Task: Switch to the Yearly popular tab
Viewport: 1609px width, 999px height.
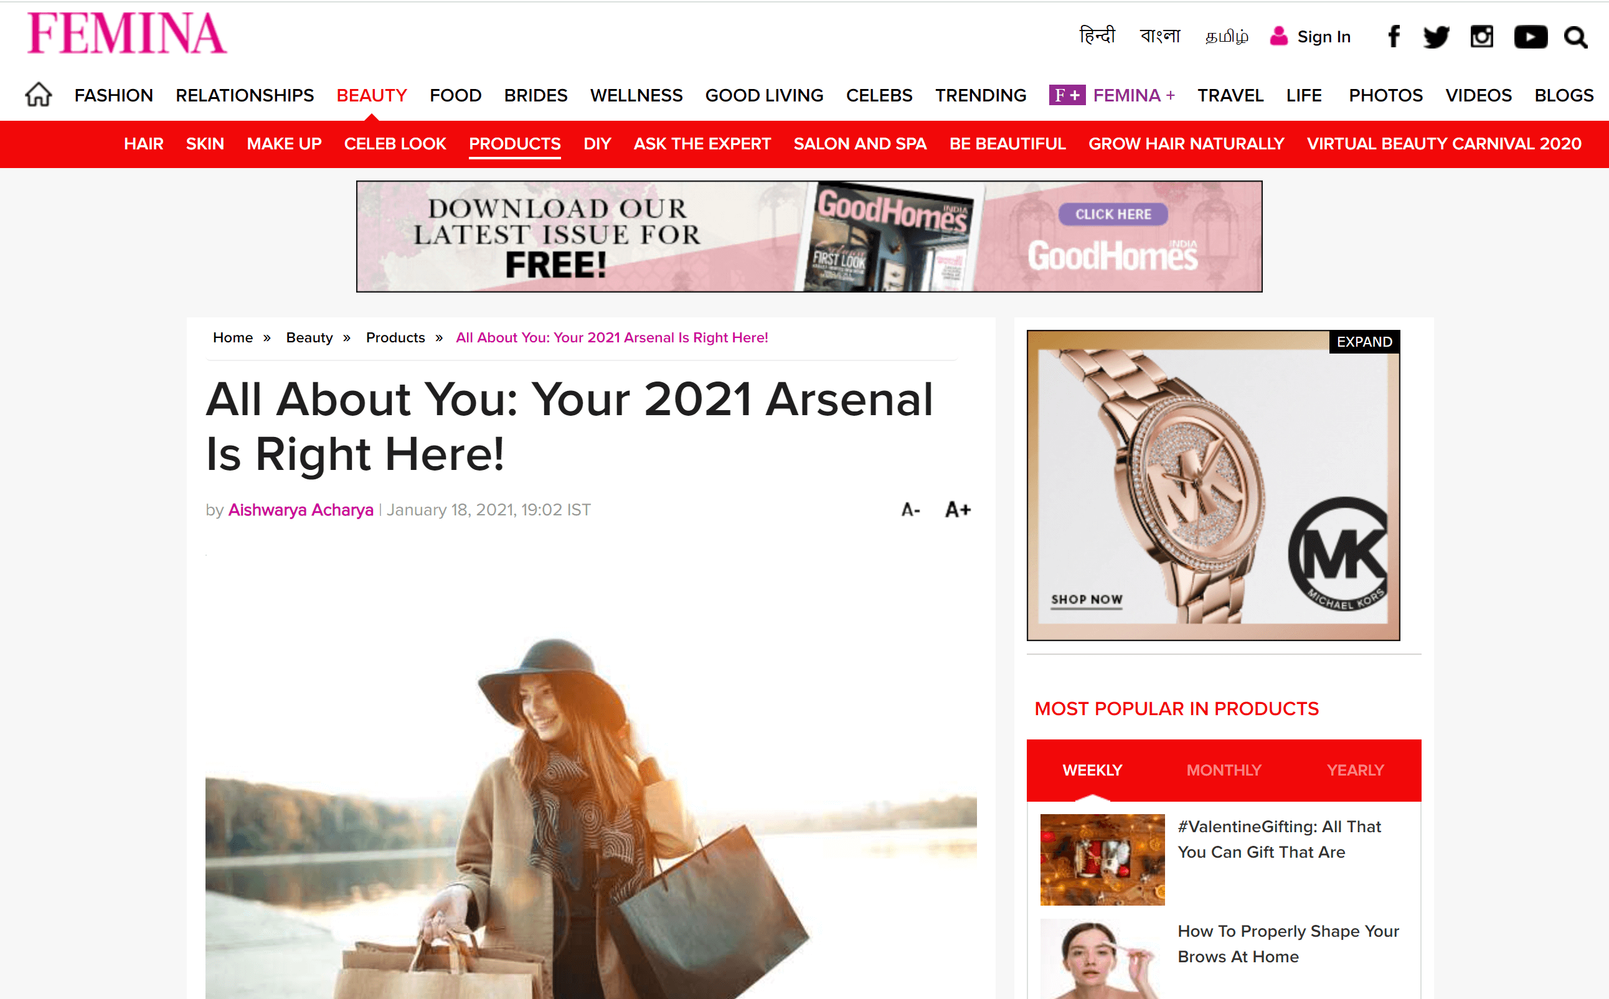Action: coord(1356,770)
